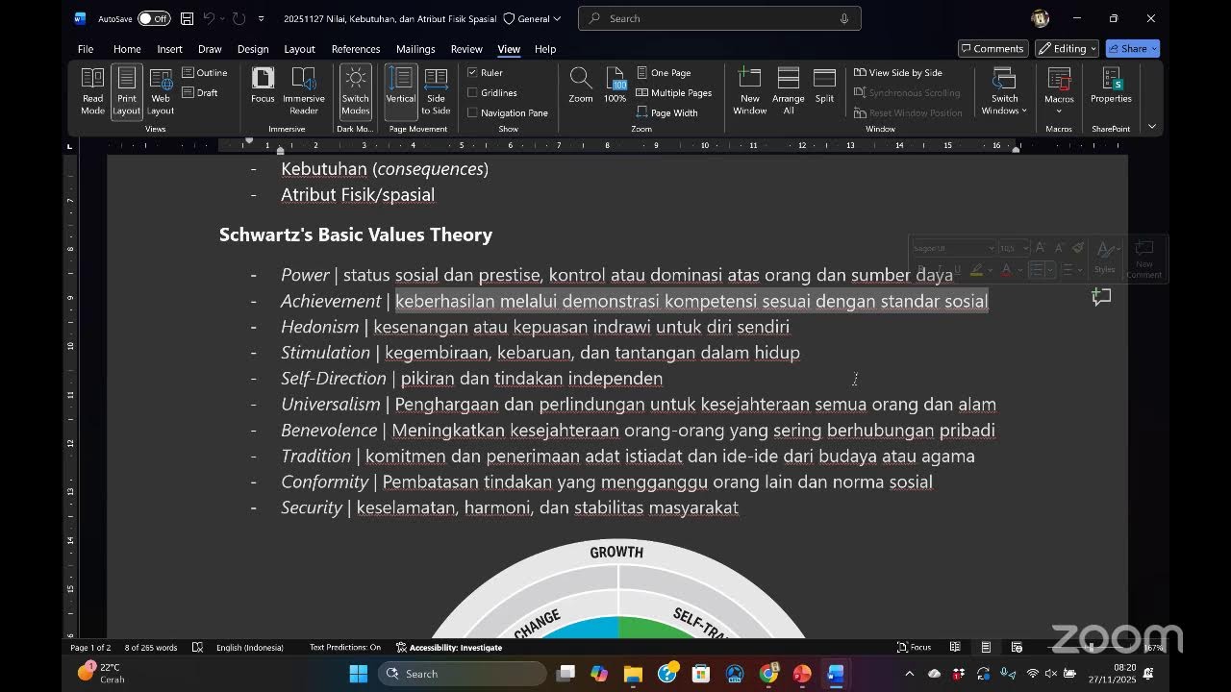
Task: Click the Search box in the title bar
Action: coord(719,18)
